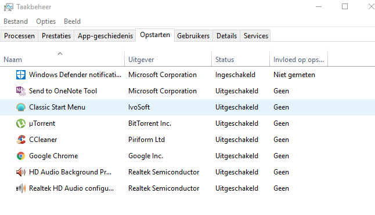The height and width of the screenshot is (215, 375).
Task: Open the Opties menu
Action: pyautogui.click(x=46, y=21)
